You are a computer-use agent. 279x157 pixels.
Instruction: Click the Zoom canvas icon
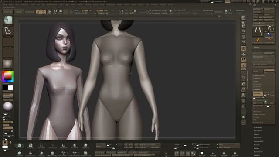[243, 32]
